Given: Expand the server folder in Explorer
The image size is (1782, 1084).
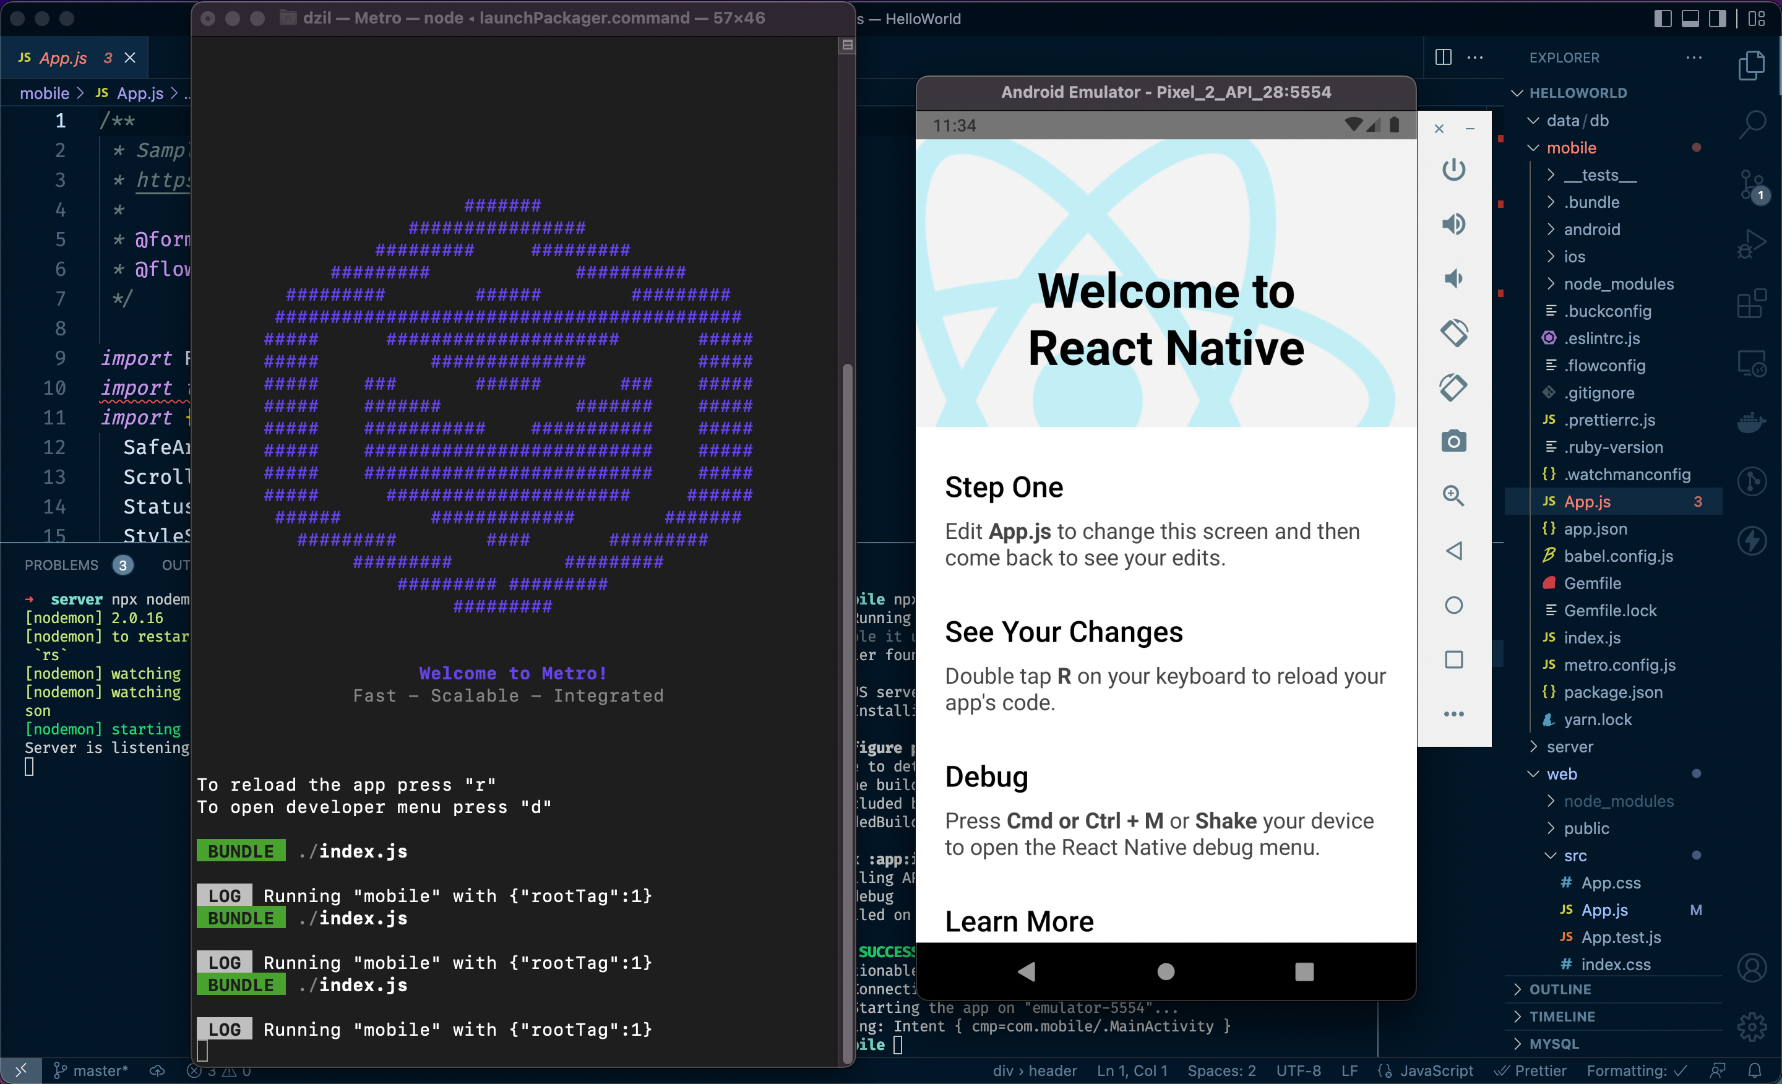Looking at the screenshot, I should [1569, 746].
